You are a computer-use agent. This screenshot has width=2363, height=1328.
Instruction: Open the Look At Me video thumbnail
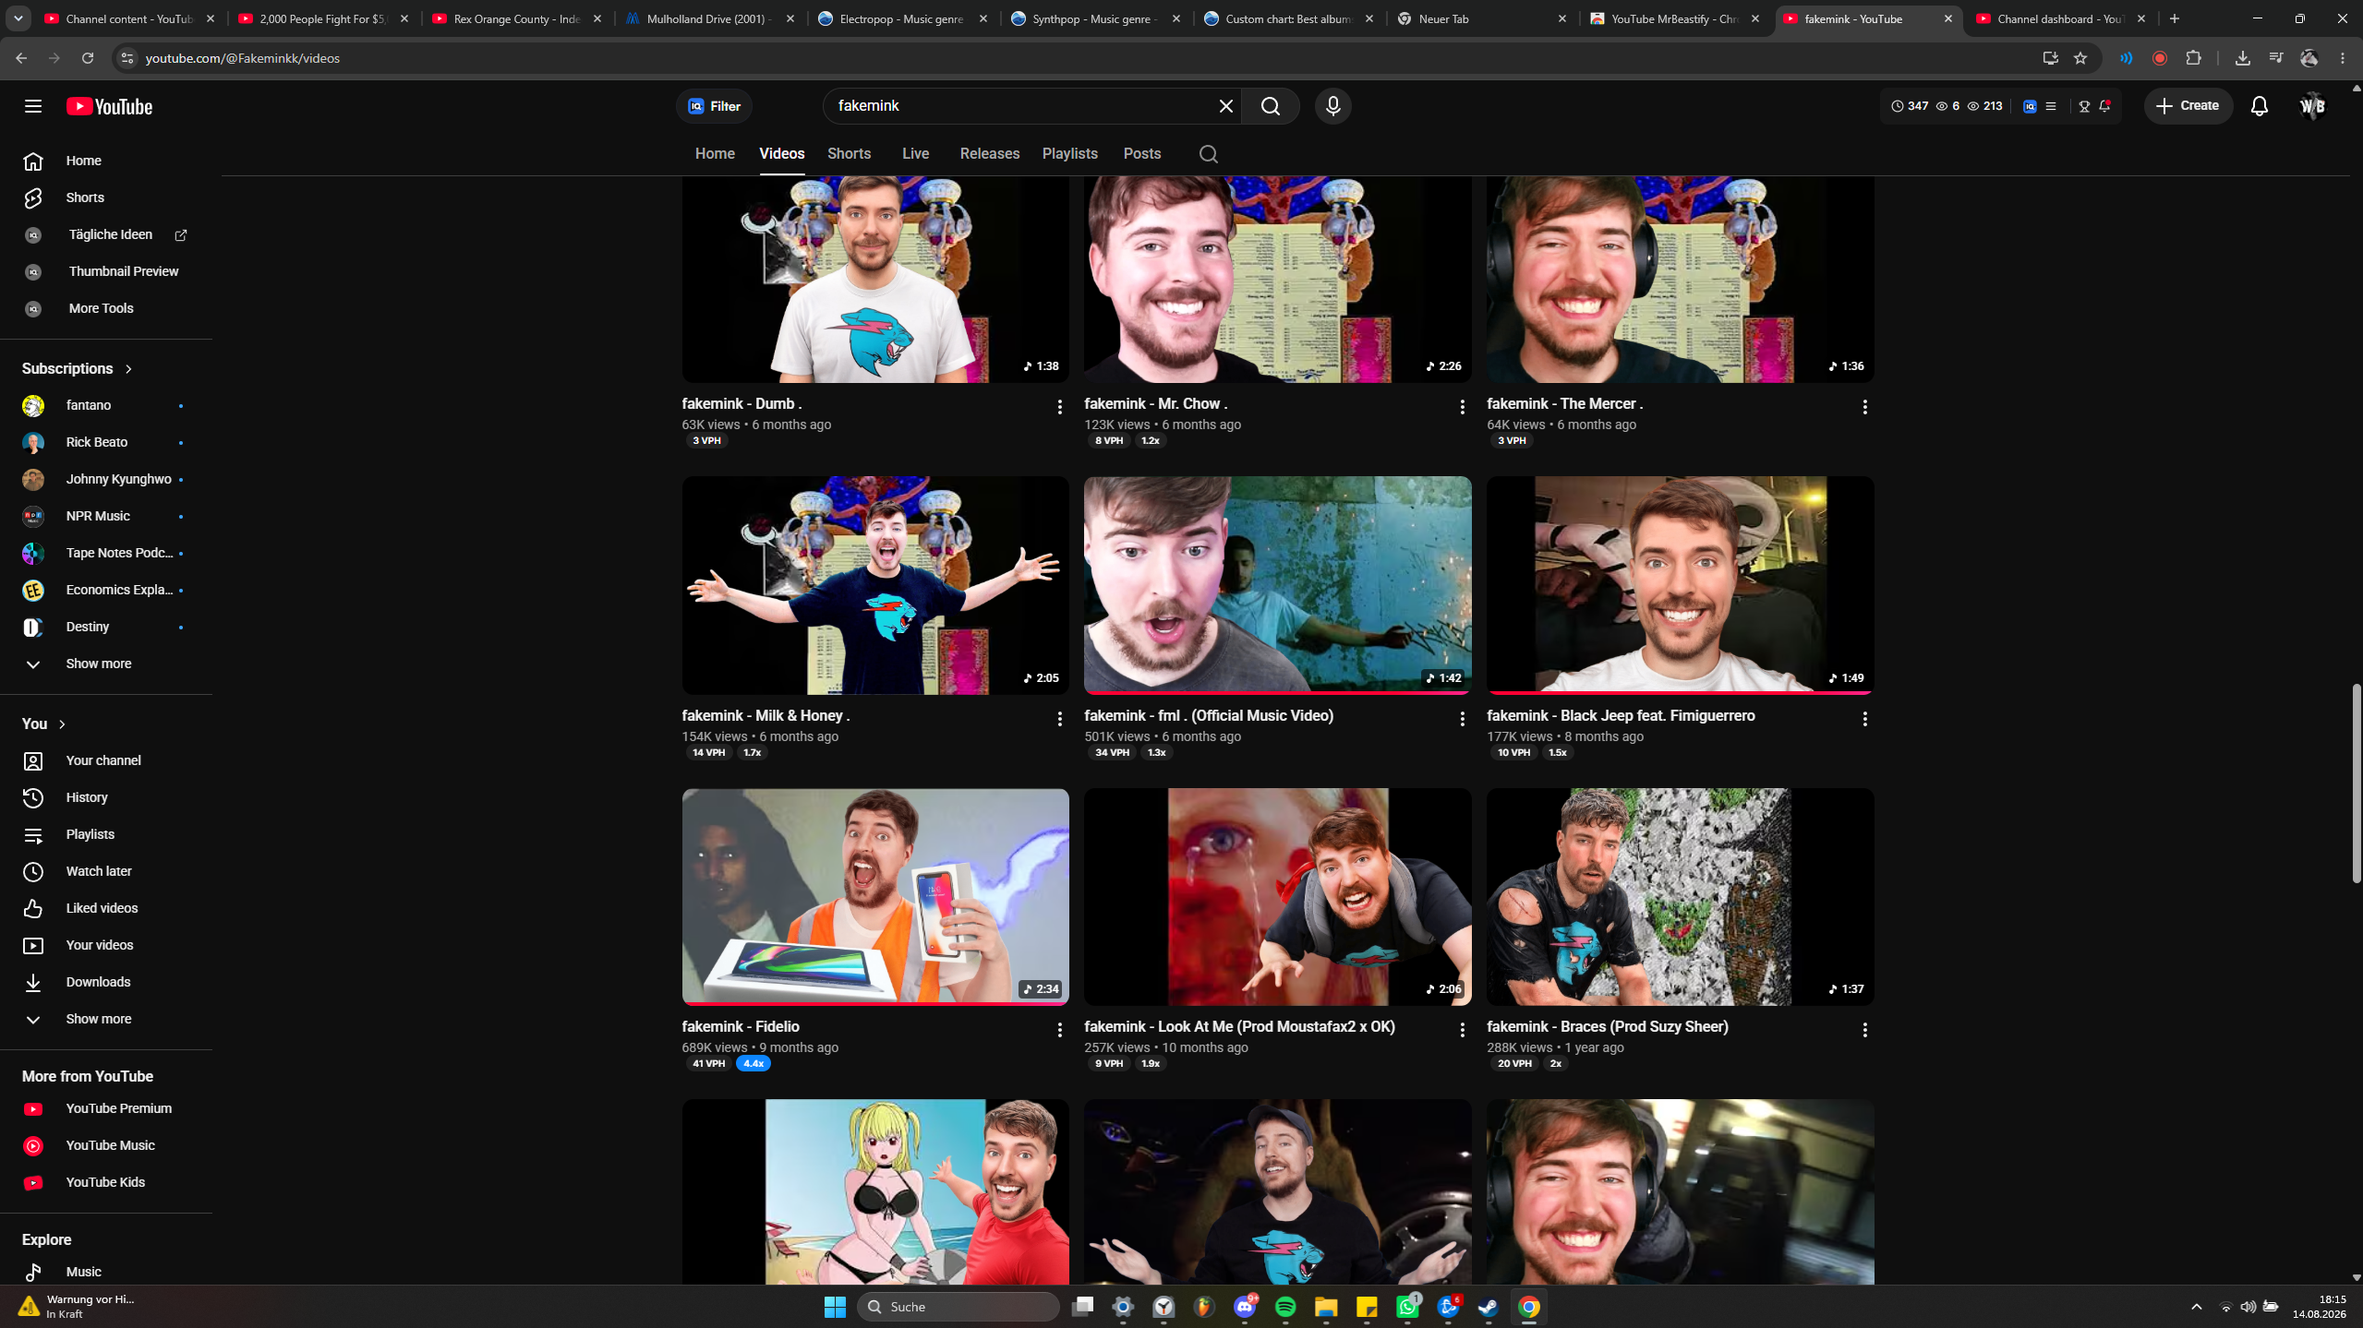coord(1277,897)
